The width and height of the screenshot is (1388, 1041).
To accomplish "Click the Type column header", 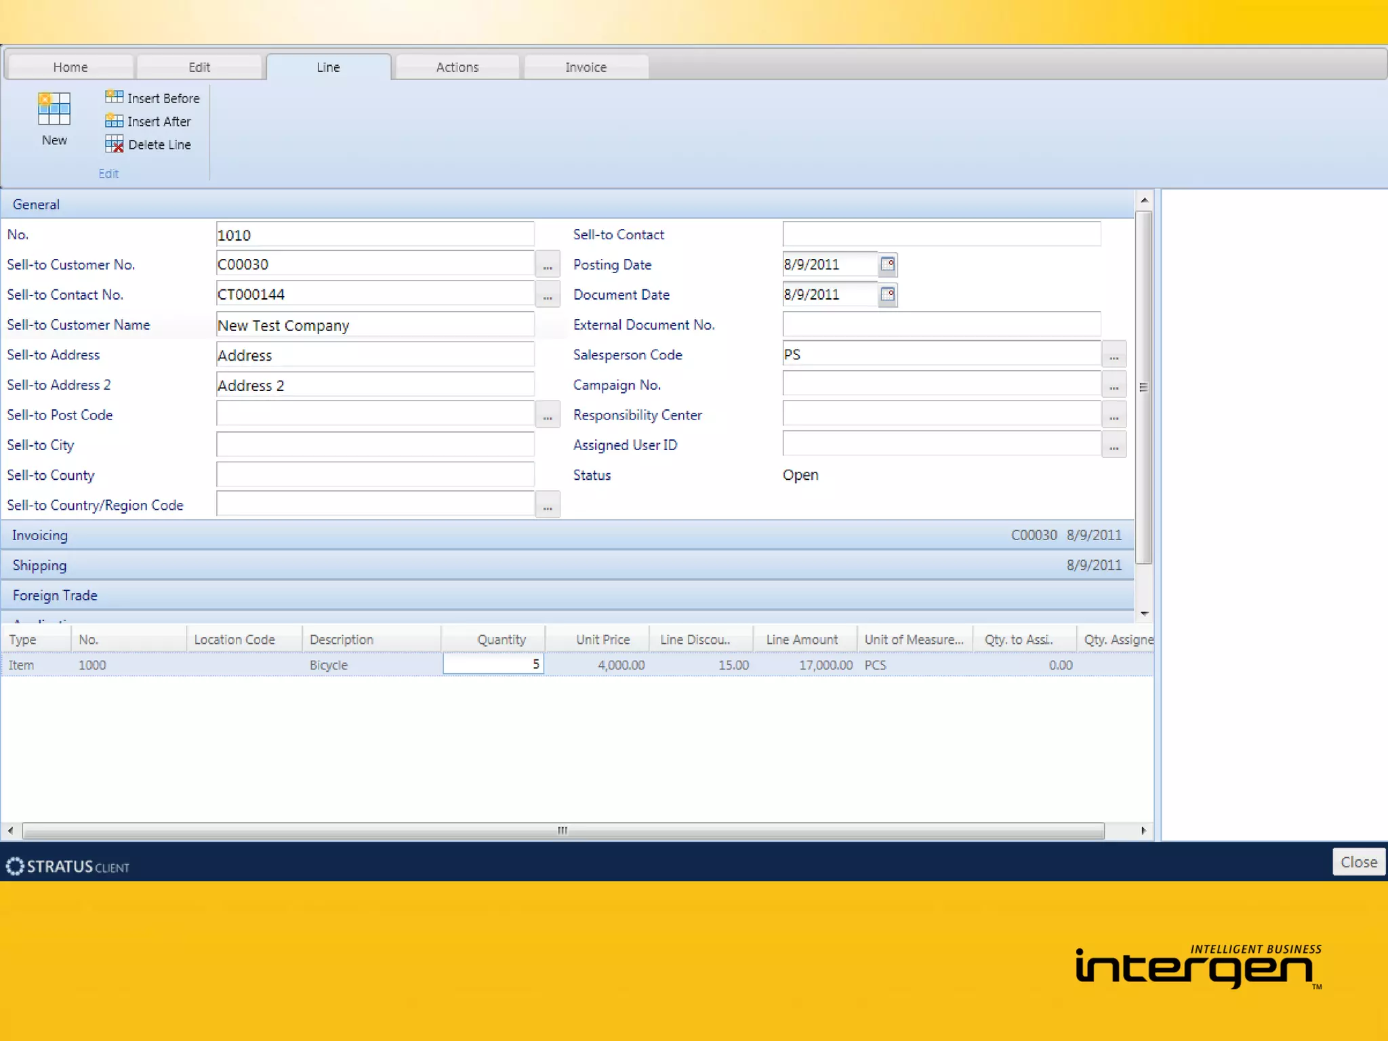I will pyautogui.click(x=36, y=639).
